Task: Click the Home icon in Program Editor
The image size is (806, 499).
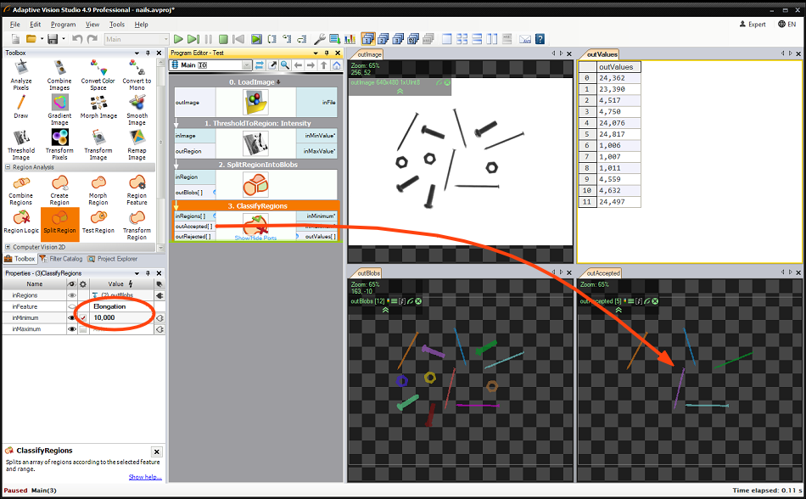Action: click(x=336, y=65)
